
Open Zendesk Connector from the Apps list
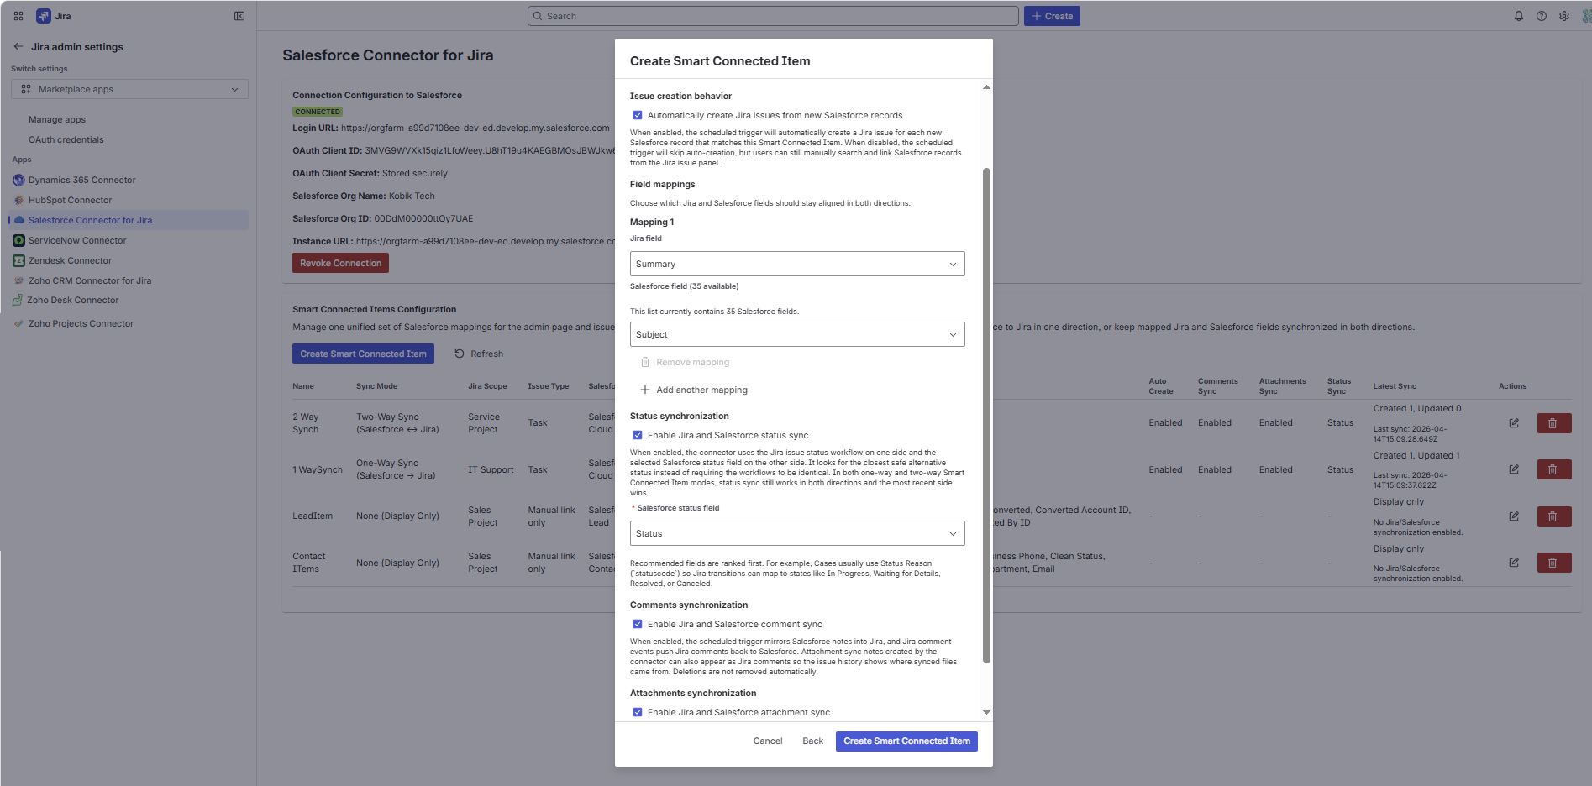70,260
